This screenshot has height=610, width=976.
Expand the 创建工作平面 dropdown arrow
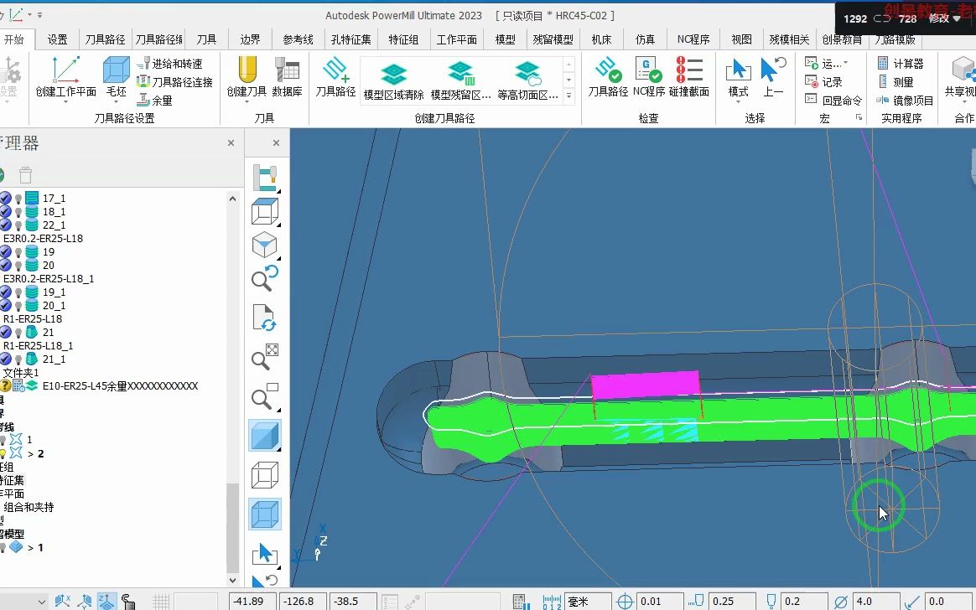click(x=65, y=102)
